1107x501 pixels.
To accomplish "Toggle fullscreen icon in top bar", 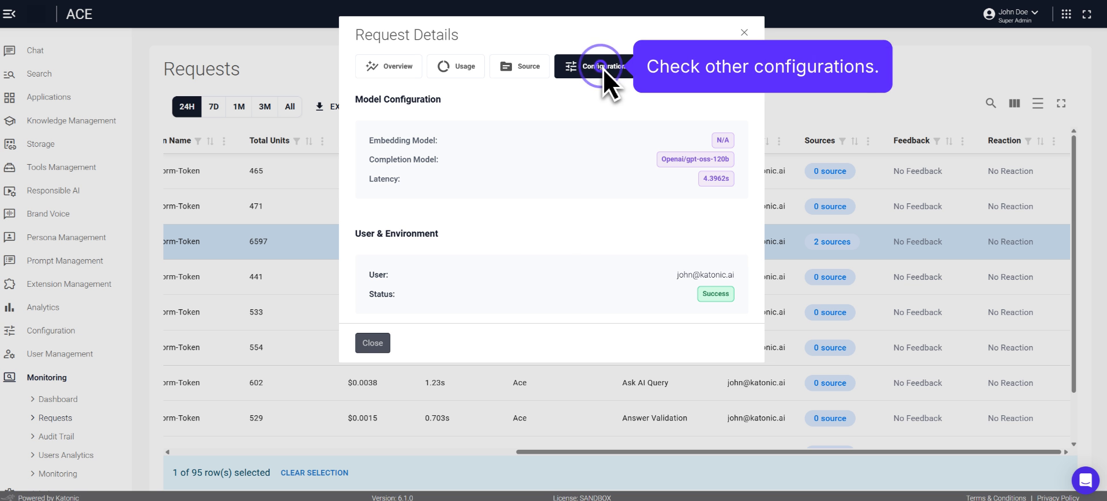I will pos(1087,14).
